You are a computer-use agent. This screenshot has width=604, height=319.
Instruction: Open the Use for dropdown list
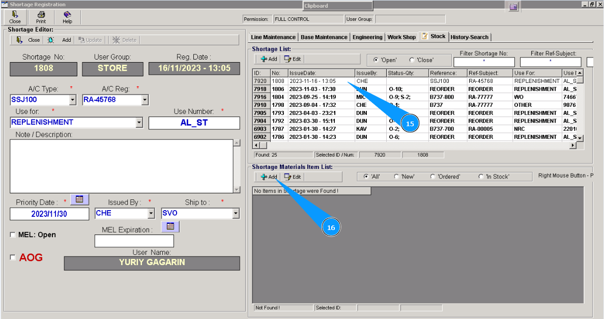[x=139, y=123]
